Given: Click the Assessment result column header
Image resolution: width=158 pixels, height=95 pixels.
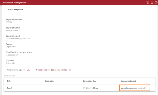Looking at the screenshot, I should click(x=128, y=81).
